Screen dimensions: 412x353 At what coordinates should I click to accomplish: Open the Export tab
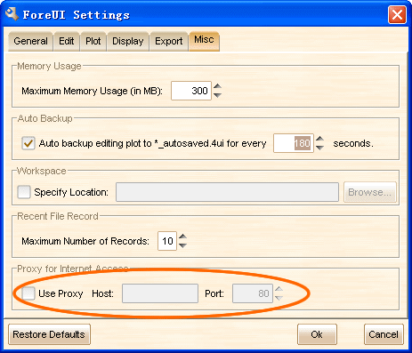click(169, 41)
